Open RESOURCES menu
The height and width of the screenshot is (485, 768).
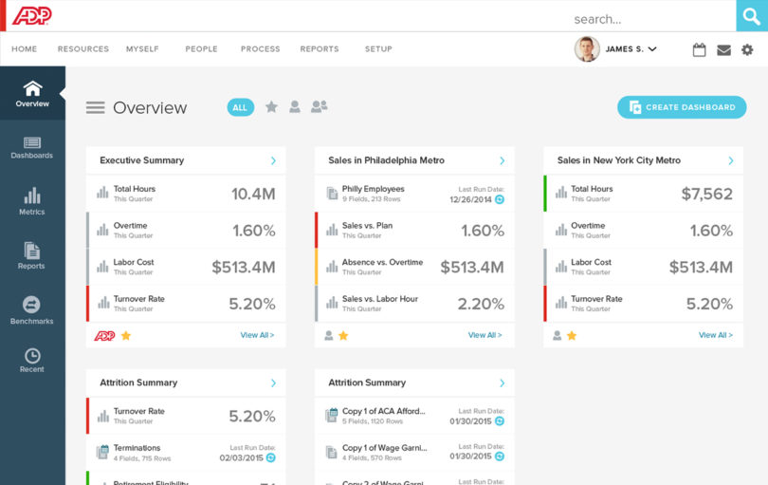(x=83, y=49)
